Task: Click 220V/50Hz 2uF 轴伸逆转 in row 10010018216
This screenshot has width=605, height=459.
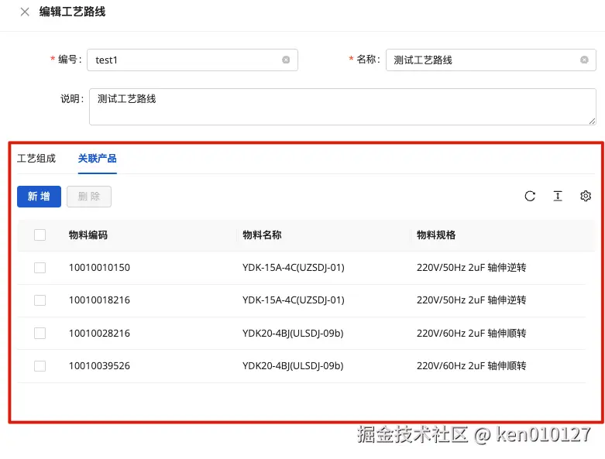Action: coord(472,300)
